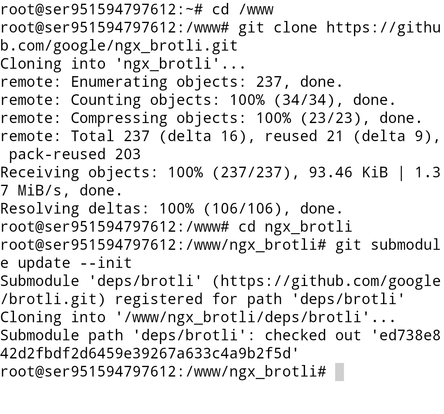
Task: Click the 'pack-reused 203' text
Action: (74, 154)
